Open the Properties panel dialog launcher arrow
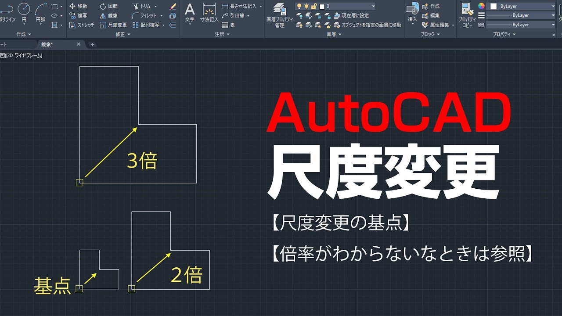Screen dimensions: 562x316 554,34
